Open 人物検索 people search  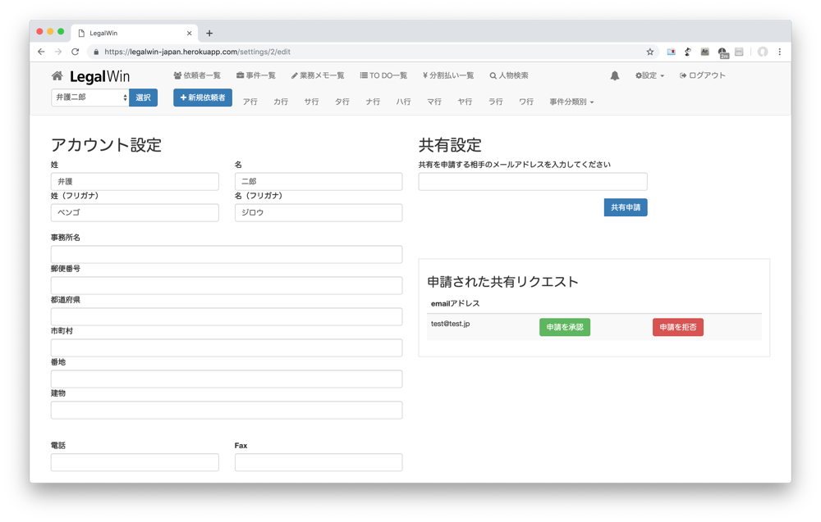point(509,76)
